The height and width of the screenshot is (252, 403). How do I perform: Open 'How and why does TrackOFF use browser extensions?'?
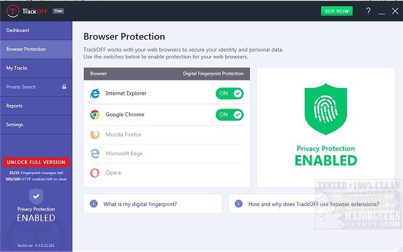point(314,204)
